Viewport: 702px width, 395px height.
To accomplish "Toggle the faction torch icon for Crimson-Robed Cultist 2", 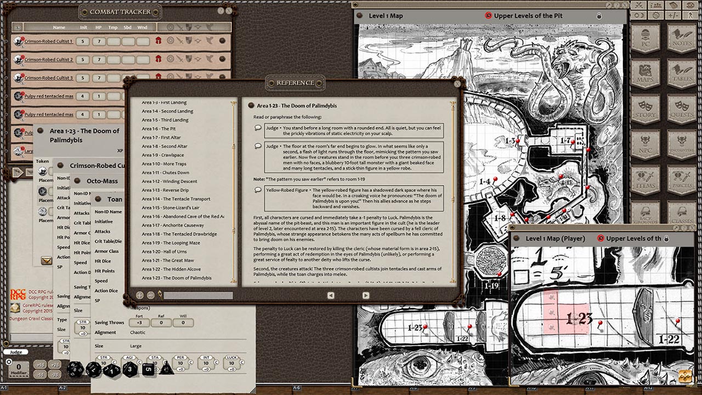I will (158, 58).
